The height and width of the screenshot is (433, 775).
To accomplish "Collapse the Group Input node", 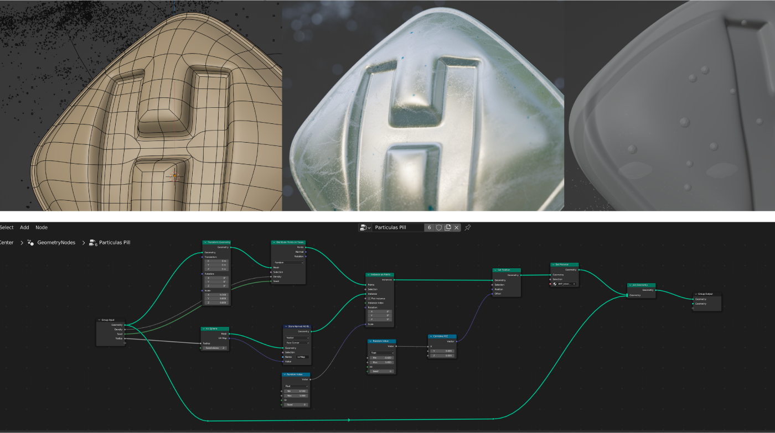I will tap(99, 320).
